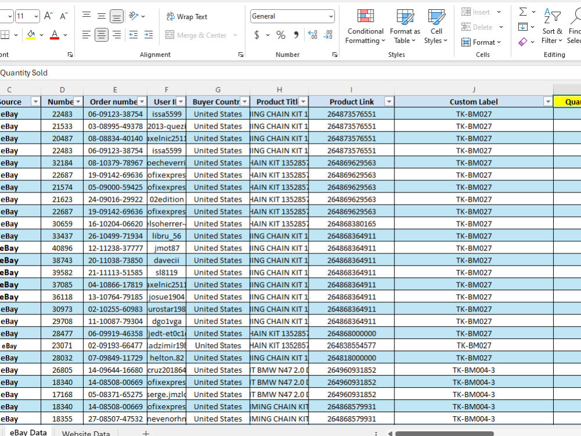Click the horizontal scrollbar thumb
The width and height of the screenshot is (581, 436).
point(444,434)
